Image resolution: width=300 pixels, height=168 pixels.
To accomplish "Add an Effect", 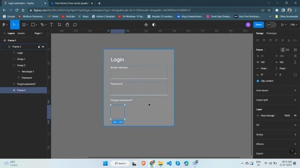I will pos(295,144).
